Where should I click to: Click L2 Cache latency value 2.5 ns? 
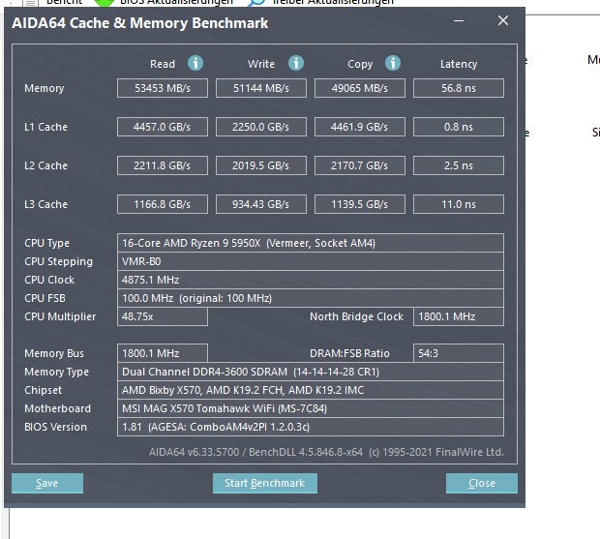459,165
